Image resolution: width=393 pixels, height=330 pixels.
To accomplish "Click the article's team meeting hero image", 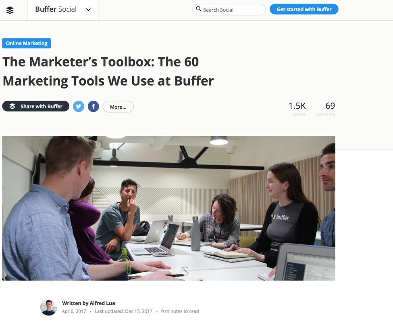I will (x=168, y=208).
